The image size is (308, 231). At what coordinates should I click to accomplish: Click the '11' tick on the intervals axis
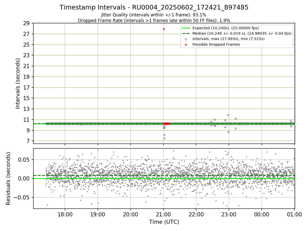tap(26, 120)
